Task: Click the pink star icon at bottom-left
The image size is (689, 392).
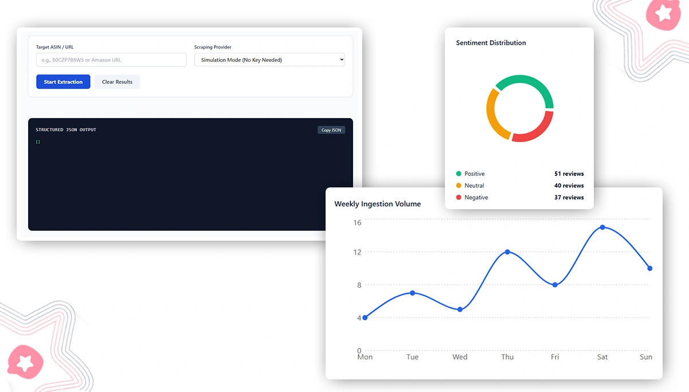Action: 25,362
